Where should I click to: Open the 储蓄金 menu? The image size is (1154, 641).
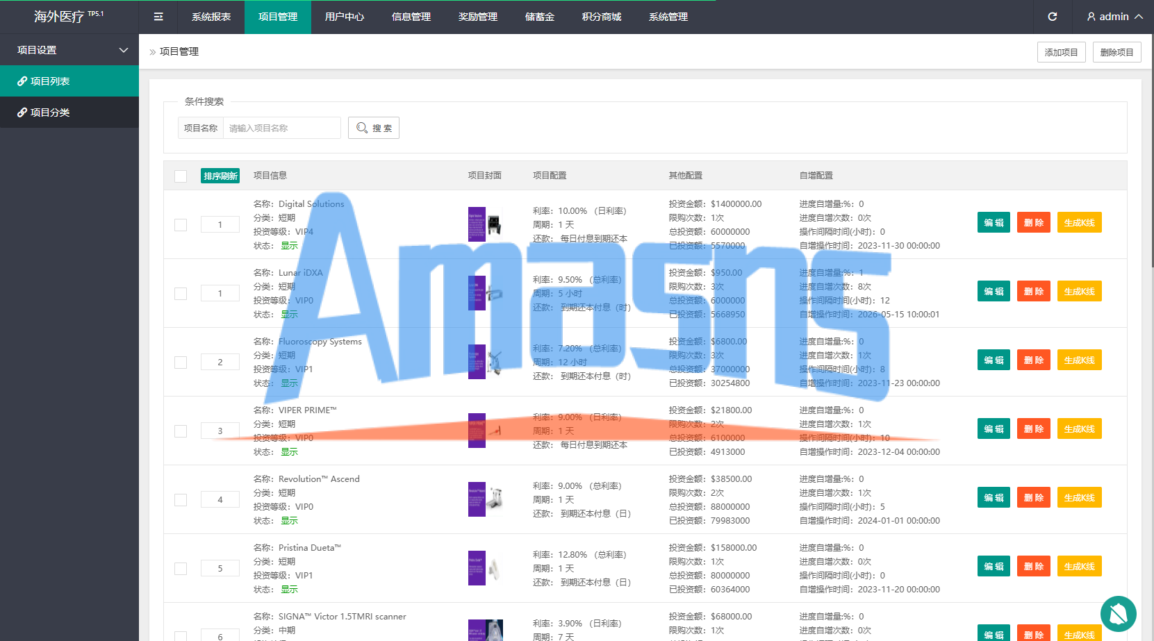[x=540, y=17]
